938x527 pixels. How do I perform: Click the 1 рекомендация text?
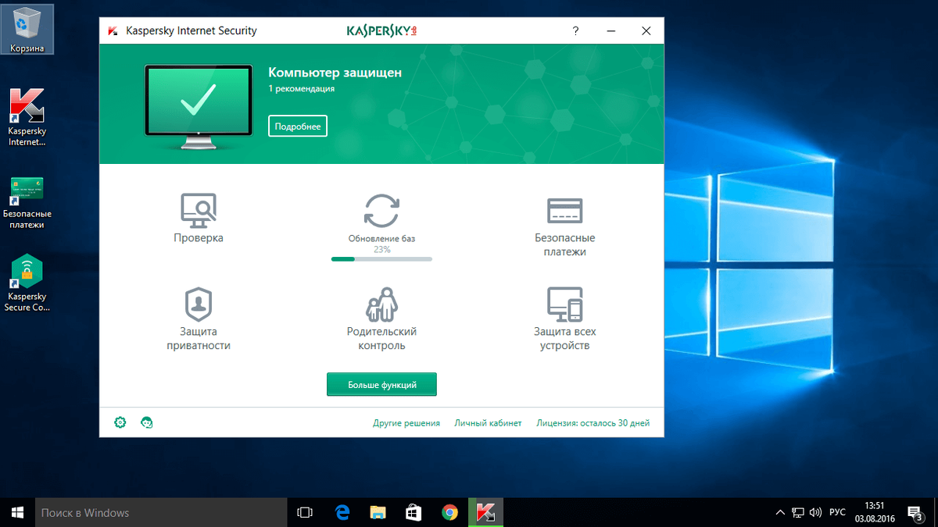[x=302, y=89]
